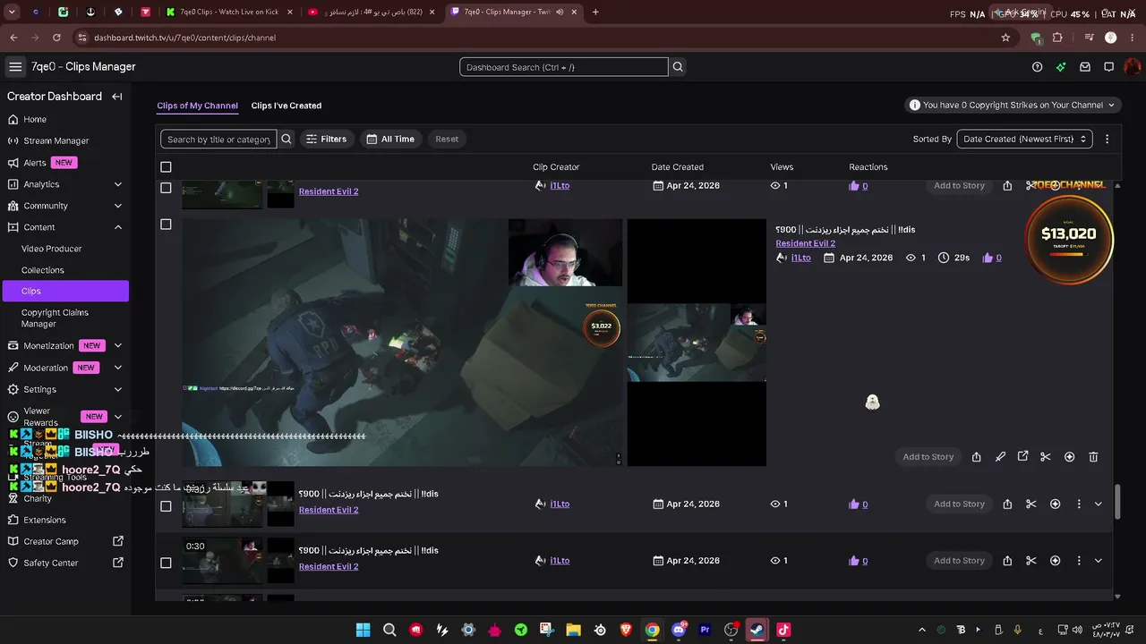Image resolution: width=1146 pixels, height=644 pixels.
Task: Expand the 0:30 clip row with chevron
Action: tap(1099, 561)
